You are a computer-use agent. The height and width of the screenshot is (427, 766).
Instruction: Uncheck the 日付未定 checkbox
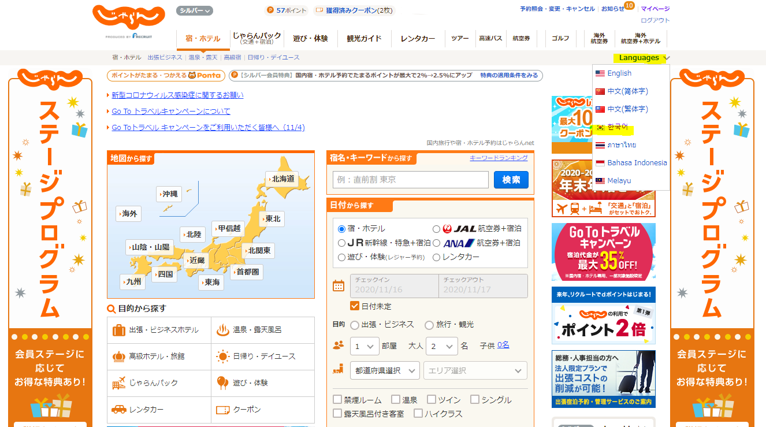(x=355, y=306)
